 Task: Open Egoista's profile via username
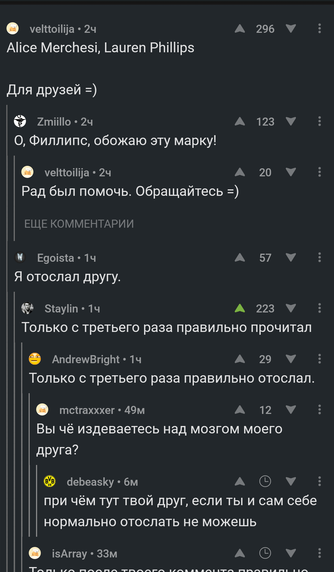click(56, 258)
